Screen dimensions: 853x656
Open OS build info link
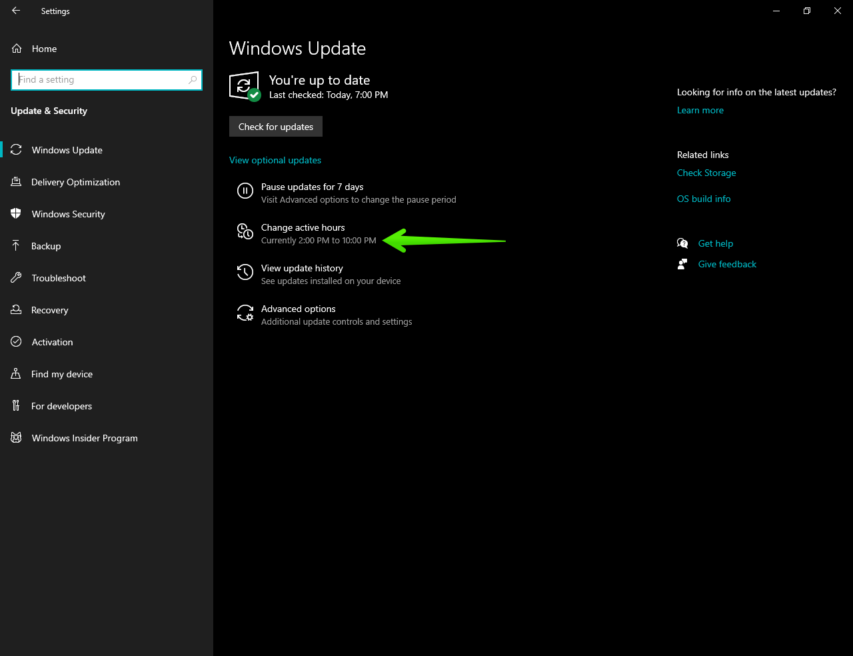704,199
